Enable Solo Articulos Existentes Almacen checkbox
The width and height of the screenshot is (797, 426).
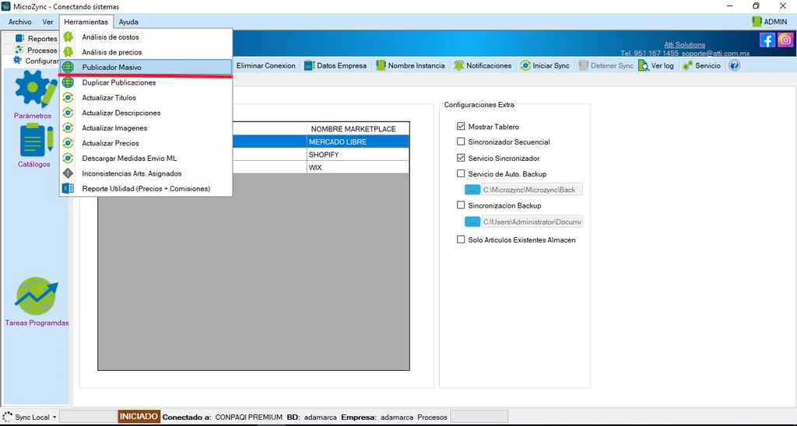(461, 239)
